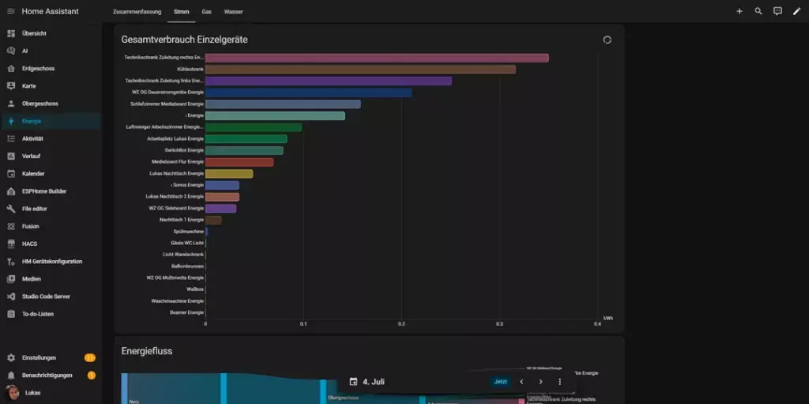Screen dimensions: 809x404
Task: Open the To-do-Listen clipboard icon
Action: pyautogui.click(x=11, y=314)
